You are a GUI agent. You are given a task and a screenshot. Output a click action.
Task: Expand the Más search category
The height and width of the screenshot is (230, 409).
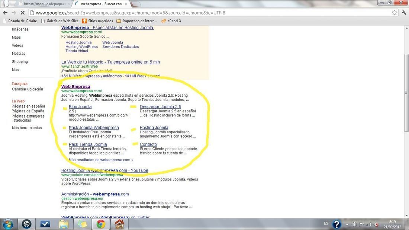click(15, 70)
